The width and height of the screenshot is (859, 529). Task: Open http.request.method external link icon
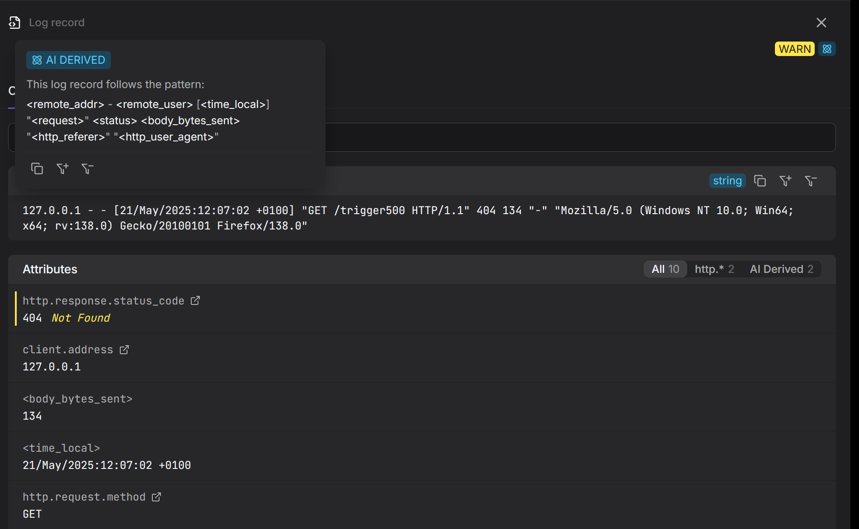(x=156, y=497)
